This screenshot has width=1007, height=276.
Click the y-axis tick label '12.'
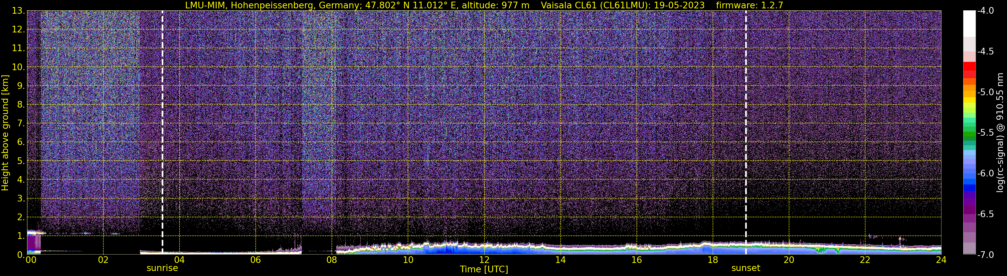click(18, 30)
